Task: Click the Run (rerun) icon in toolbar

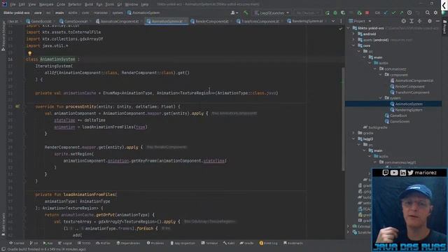Action: [327, 13]
